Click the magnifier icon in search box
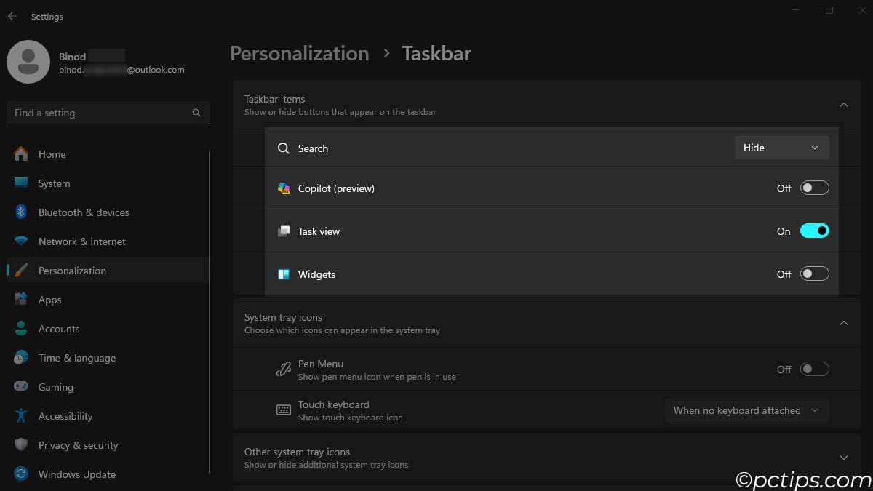Screen dimensions: 873x491 click(196, 113)
